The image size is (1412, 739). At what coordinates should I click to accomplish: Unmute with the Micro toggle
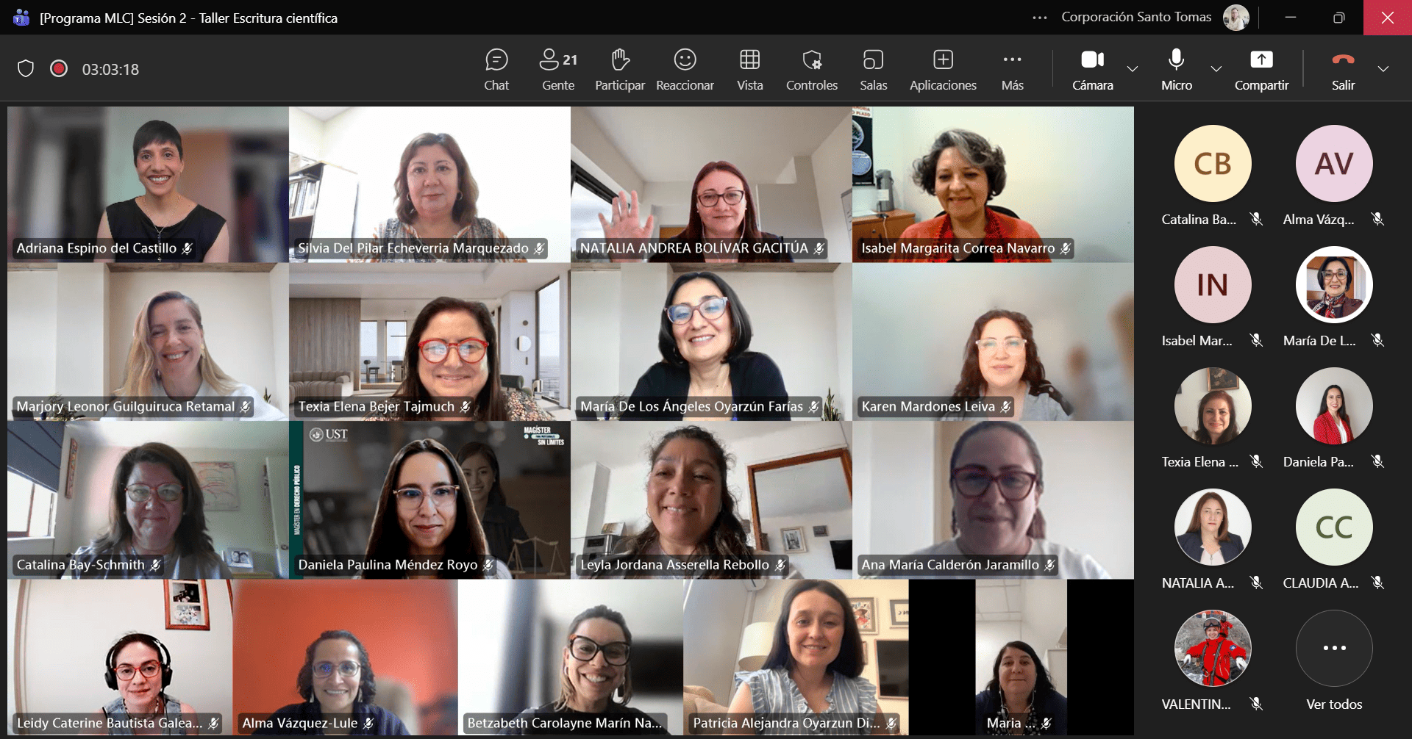[x=1175, y=68]
